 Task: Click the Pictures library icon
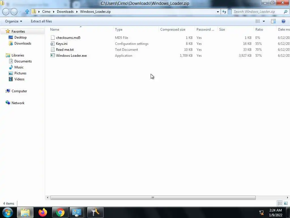pyautogui.click(x=11, y=73)
